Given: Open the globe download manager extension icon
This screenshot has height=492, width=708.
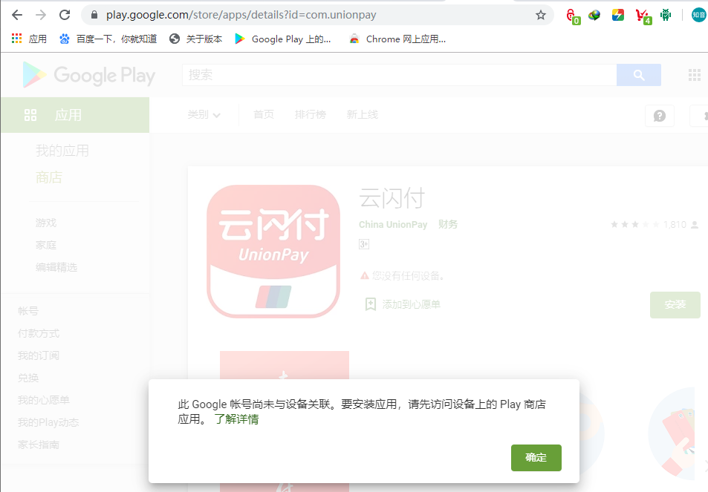Looking at the screenshot, I should click(x=594, y=16).
